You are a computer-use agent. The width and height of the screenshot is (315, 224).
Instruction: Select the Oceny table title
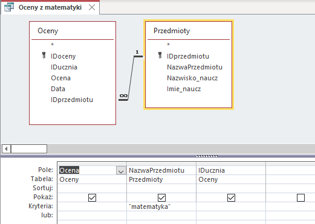point(48,31)
